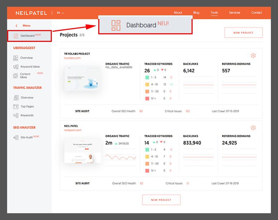
Task: Click the Ubersuggest Overview chart icon
Action: click(x=16, y=58)
